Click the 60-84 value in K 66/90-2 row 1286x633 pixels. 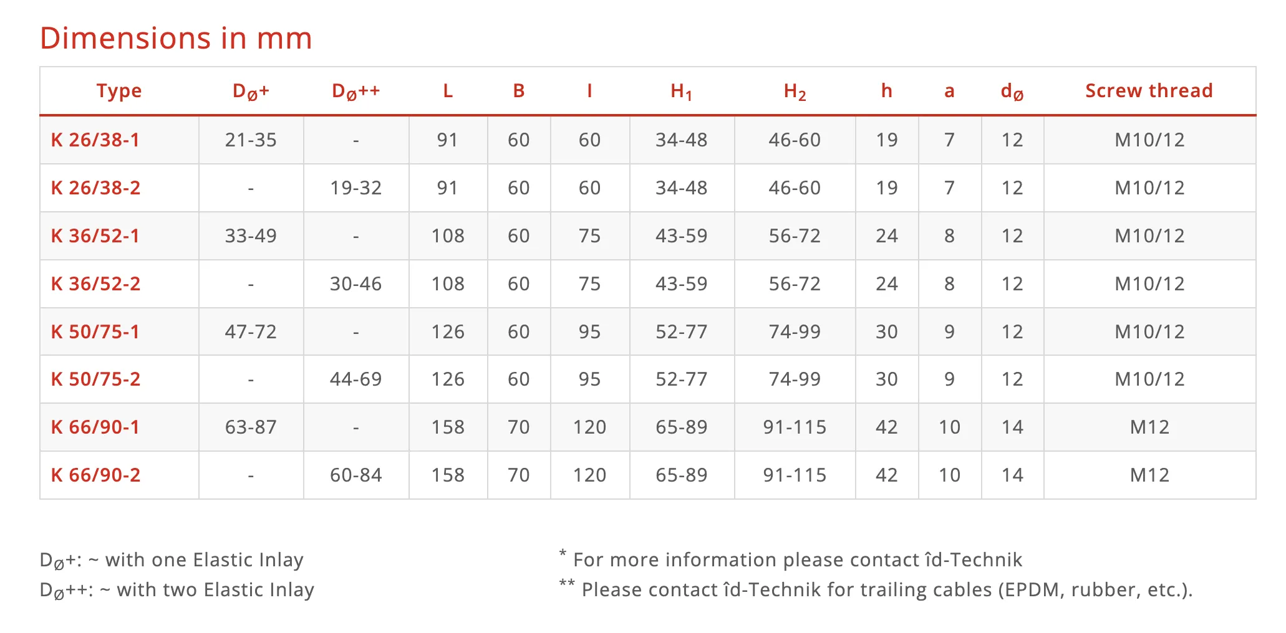point(355,475)
